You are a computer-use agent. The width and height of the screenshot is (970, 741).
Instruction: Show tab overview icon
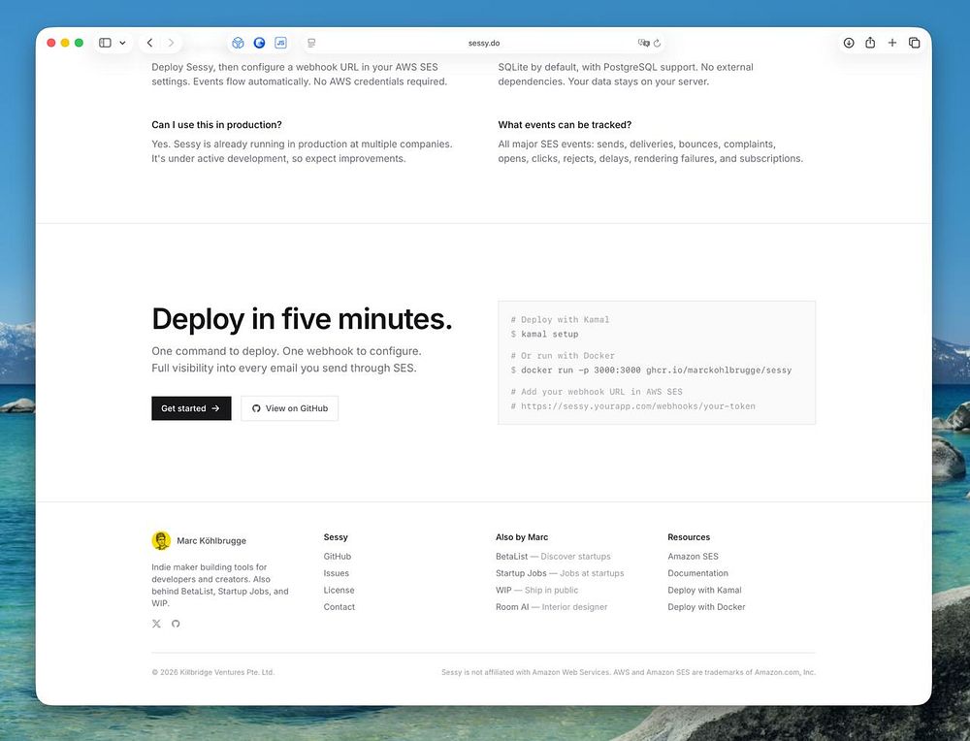click(x=915, y=43)
